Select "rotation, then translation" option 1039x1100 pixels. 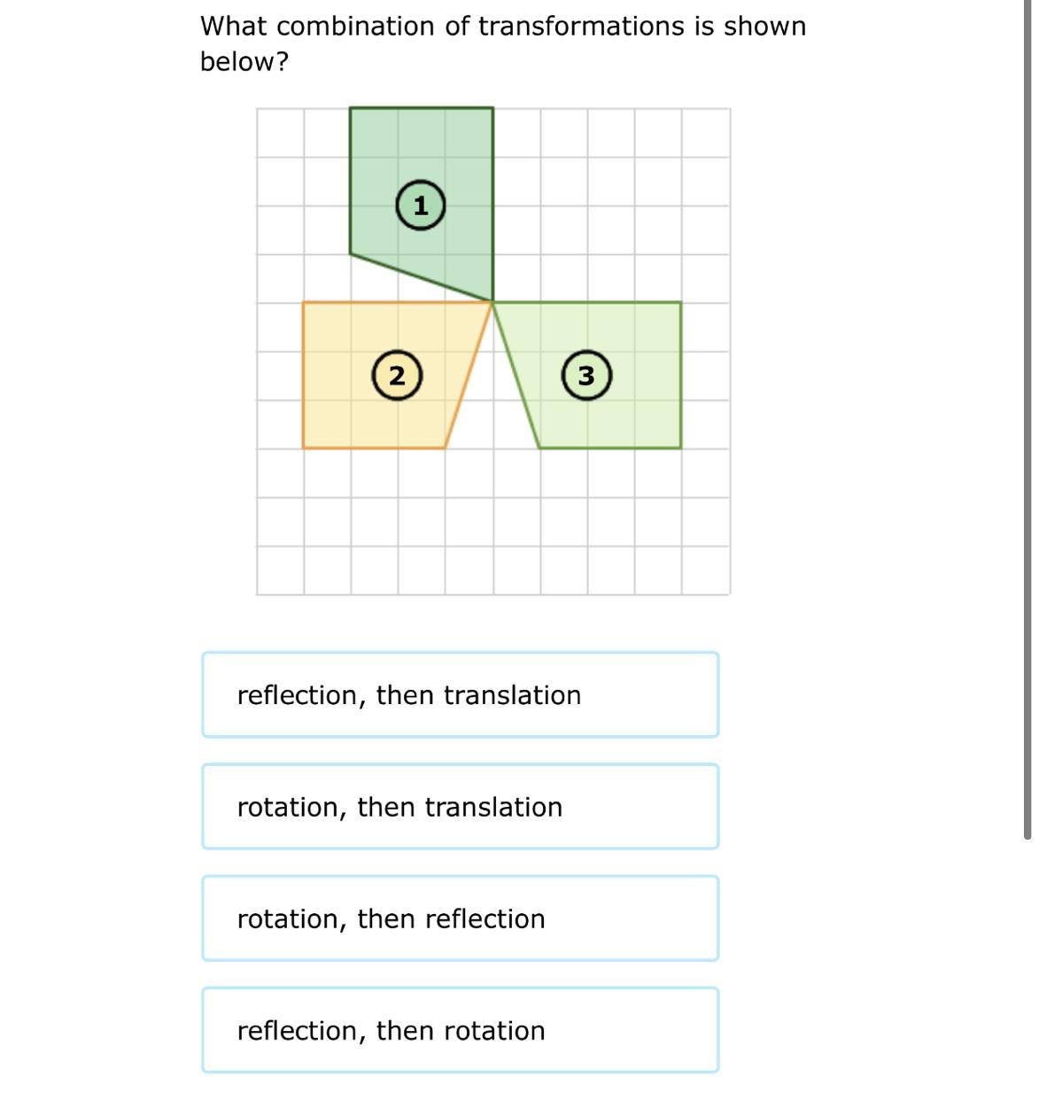point(460,806)
